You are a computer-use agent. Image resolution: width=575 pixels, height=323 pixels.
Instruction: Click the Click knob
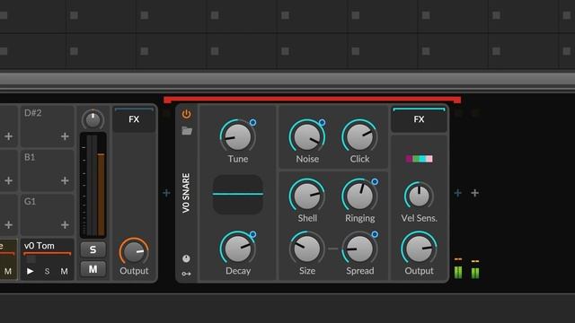coord(359,137)
